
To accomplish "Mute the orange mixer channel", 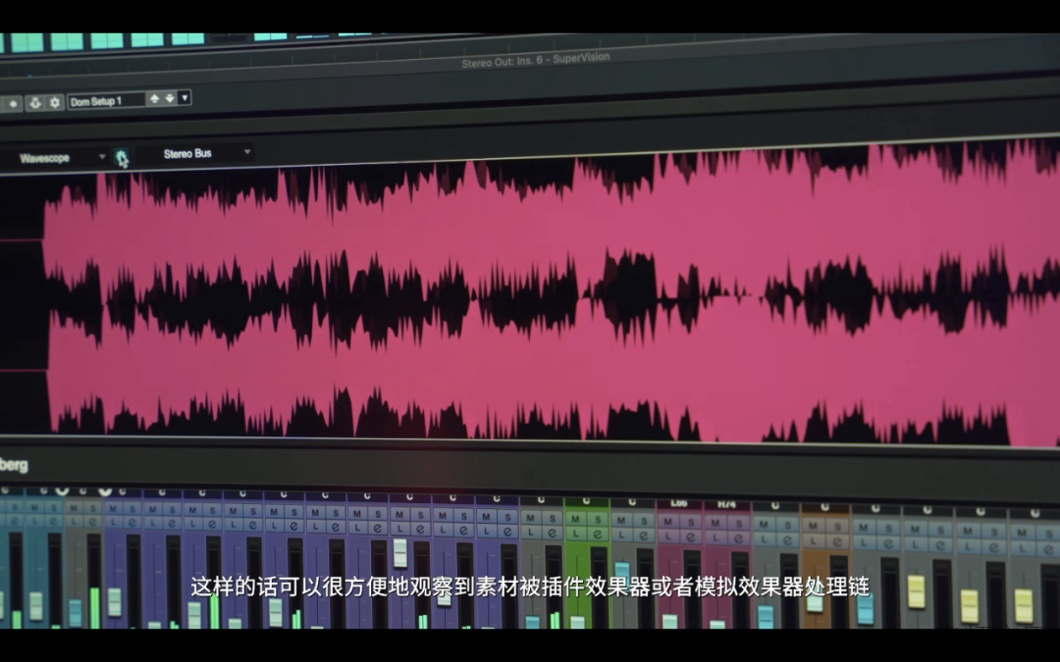I will pyautogui.click(x=814, y=527).
